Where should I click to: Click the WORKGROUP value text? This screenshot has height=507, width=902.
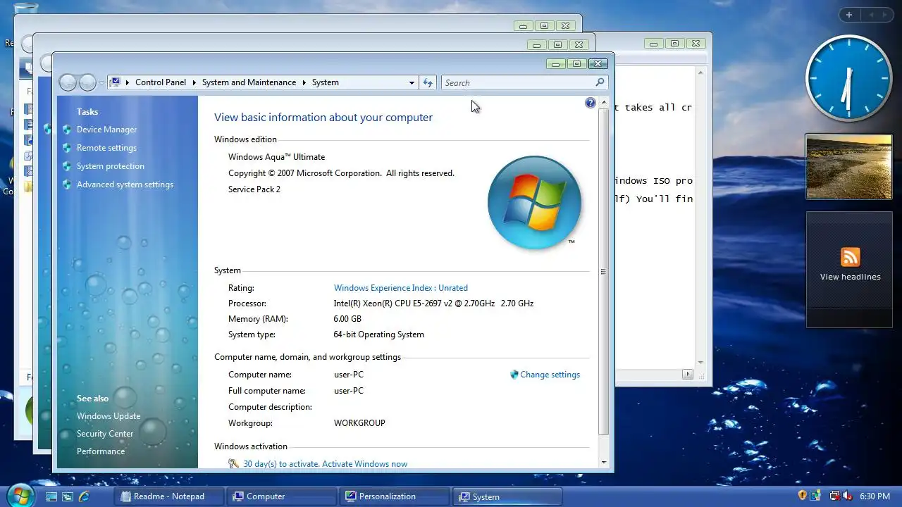click(359, 423)
